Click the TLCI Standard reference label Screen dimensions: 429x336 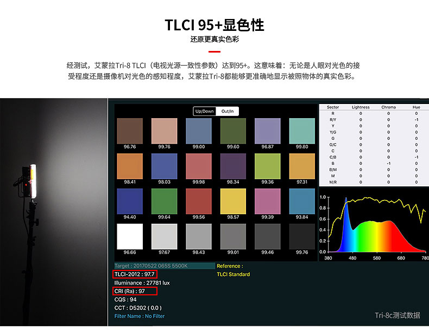[x=233, y=274]
